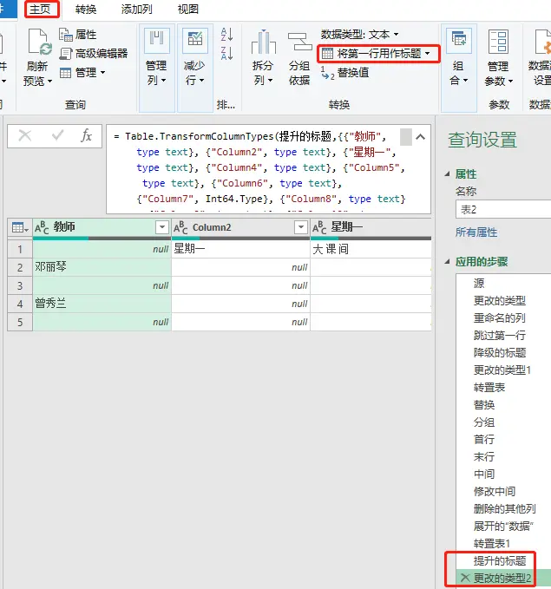Viewport: 551px width, 589px height.
Task: Switch to the 主页 home tab
Action: pos(40,9)
